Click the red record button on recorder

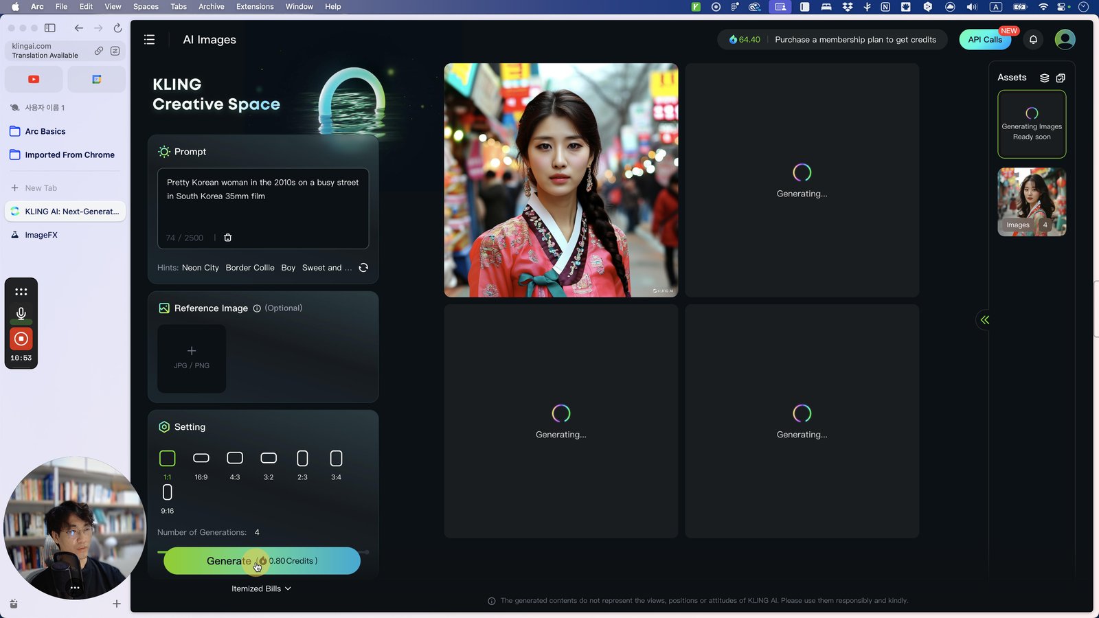tap(21, 339)
